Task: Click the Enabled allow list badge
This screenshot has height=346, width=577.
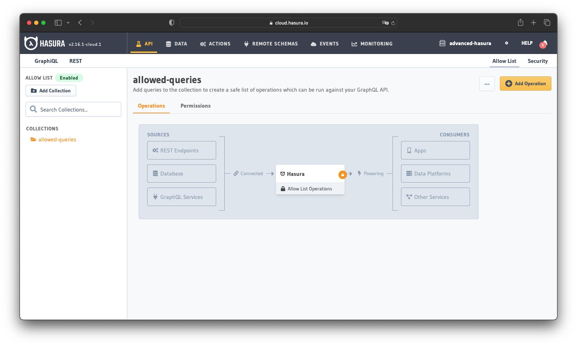Action: coord(69,78)
